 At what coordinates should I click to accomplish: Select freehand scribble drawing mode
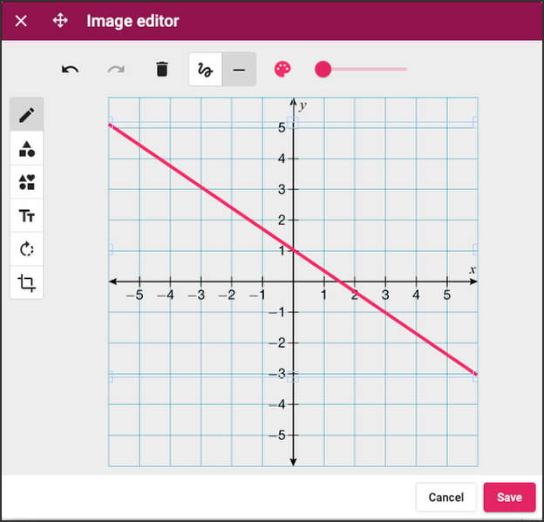coord(206,70)
